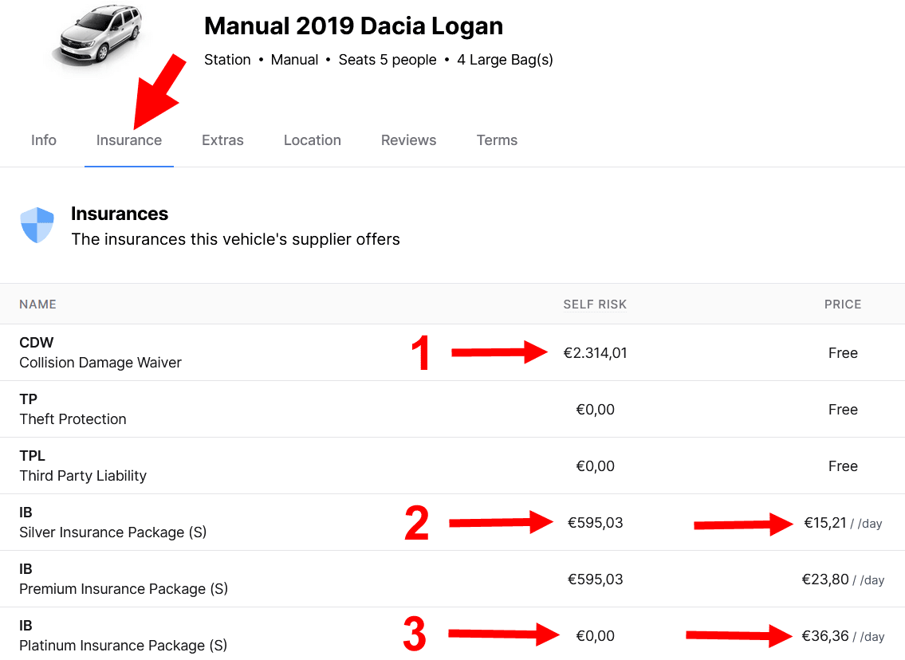Click the Free price in Theft Protection row
Image resolution: width=905 pixels, height=660 pixels.
point(843,409)
